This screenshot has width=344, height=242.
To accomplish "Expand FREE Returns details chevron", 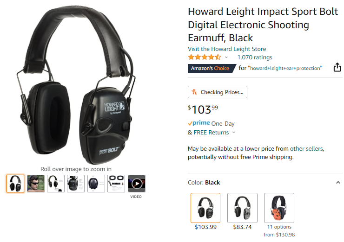I will 234,133.
